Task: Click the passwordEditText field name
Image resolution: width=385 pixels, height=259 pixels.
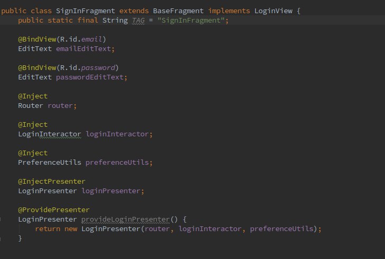Action: tap(90, 77)
